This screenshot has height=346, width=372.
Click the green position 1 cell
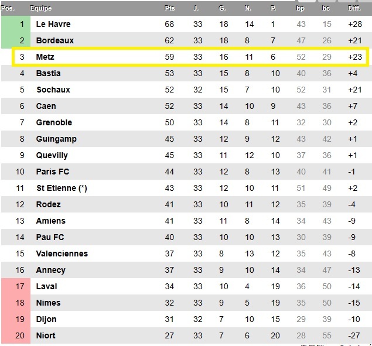pyautogui.click(x=22, y=24)
